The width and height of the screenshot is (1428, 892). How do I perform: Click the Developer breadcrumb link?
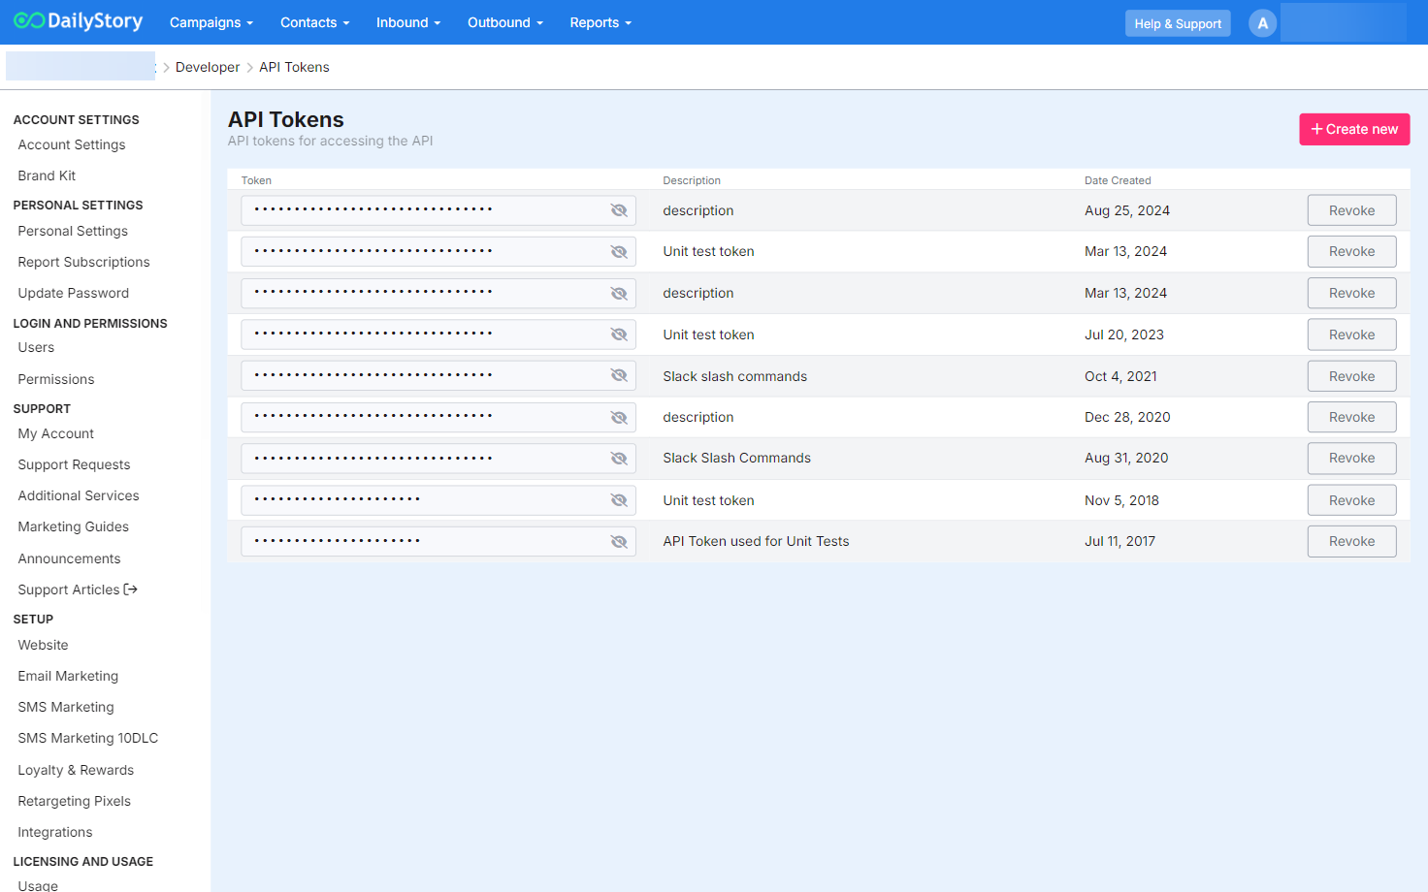[x=208, y=67]
